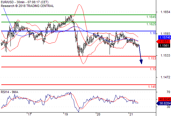Click date marker 19 on time axis
The image size is (171, 116).
(x=66, y=114)
